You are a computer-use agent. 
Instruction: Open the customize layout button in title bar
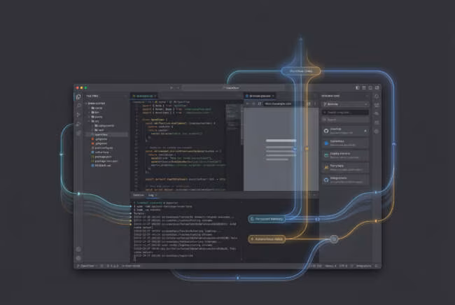click(377, 87)
